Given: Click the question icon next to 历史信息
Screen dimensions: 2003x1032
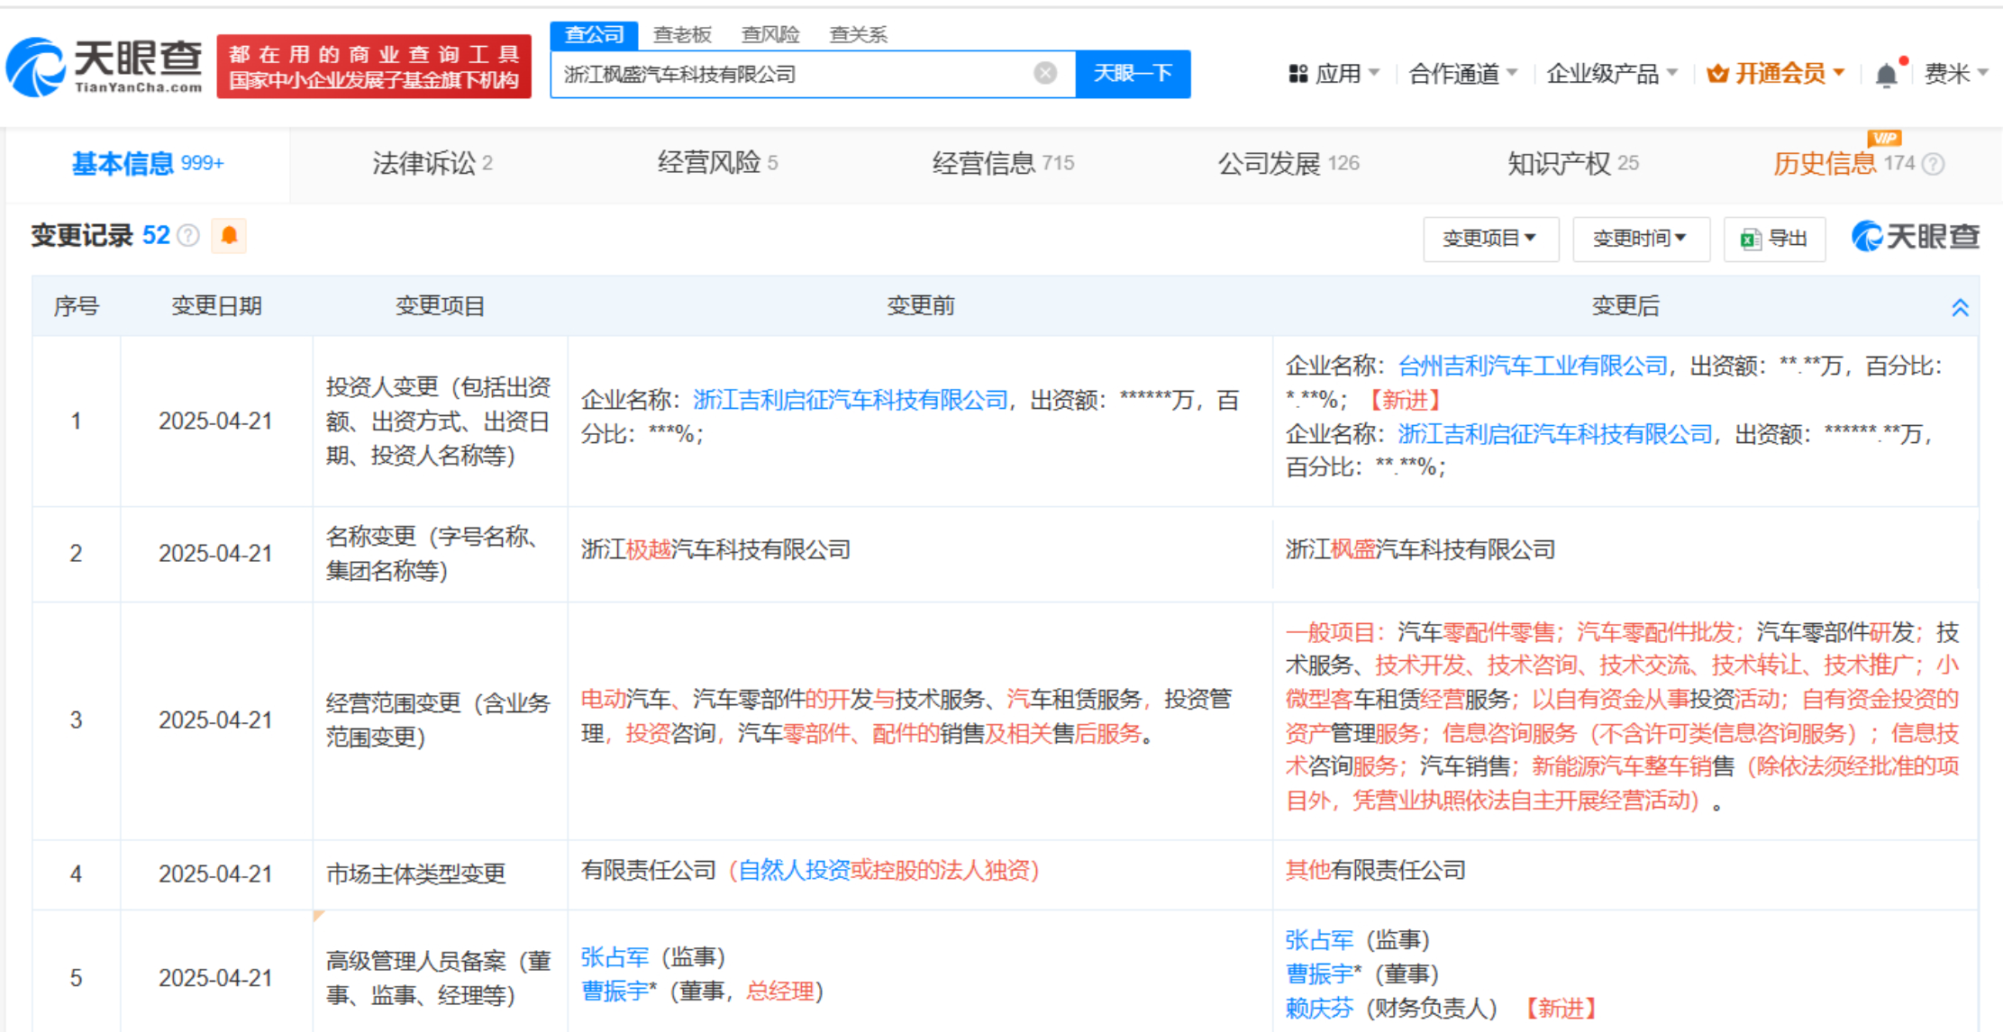Looking at the screenshot, I should pyautogui.click(x=1934, y=164).
